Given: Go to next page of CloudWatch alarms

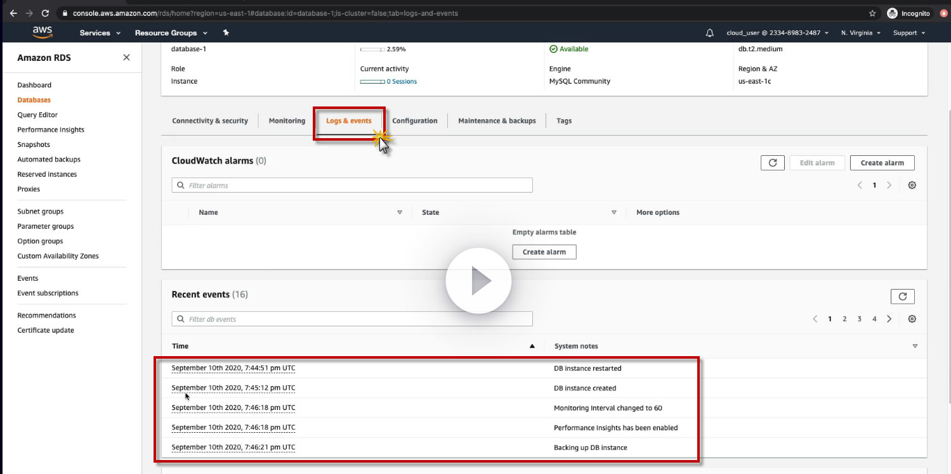Looking at the screenshot, I should 889,185.
